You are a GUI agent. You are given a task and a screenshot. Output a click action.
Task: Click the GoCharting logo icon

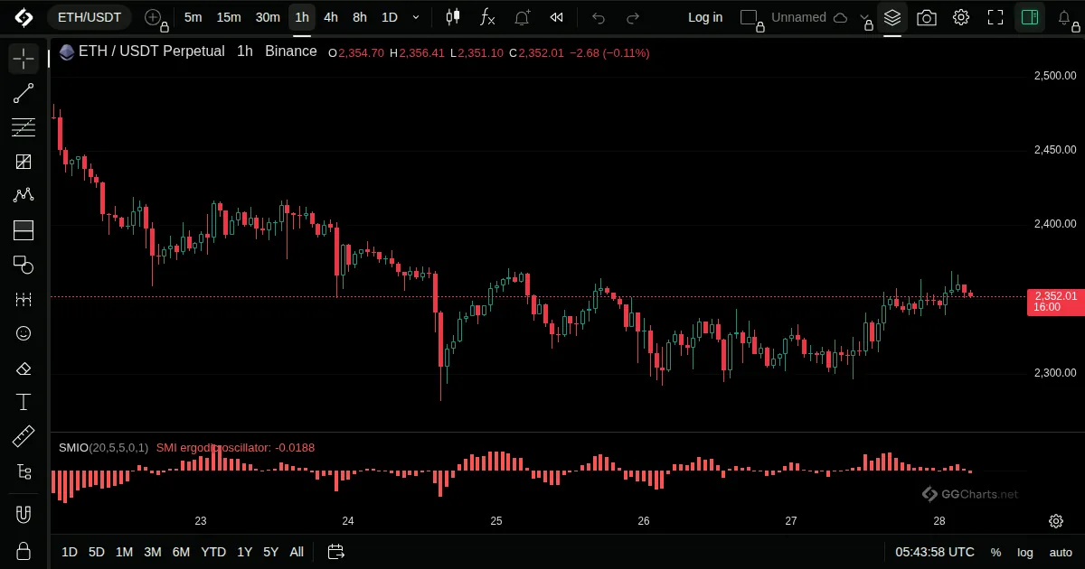pos(24,17)
